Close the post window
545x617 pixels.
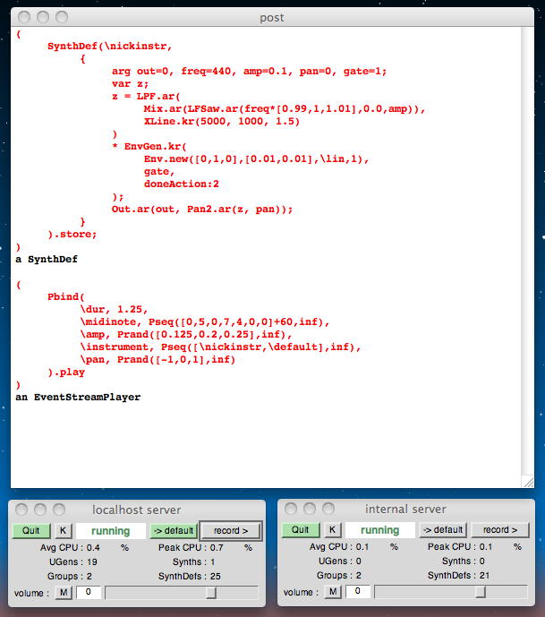24,17
